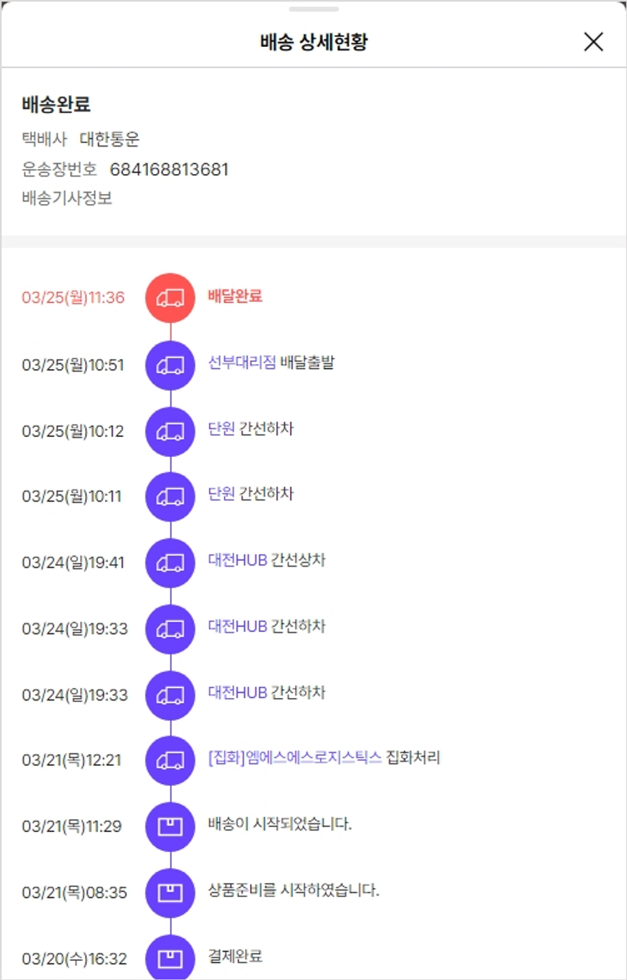The height and width of the screenshot is (980, 627).
Task: Open the 대전HUB link in 간선상차 row
Action: coord(237,561)
